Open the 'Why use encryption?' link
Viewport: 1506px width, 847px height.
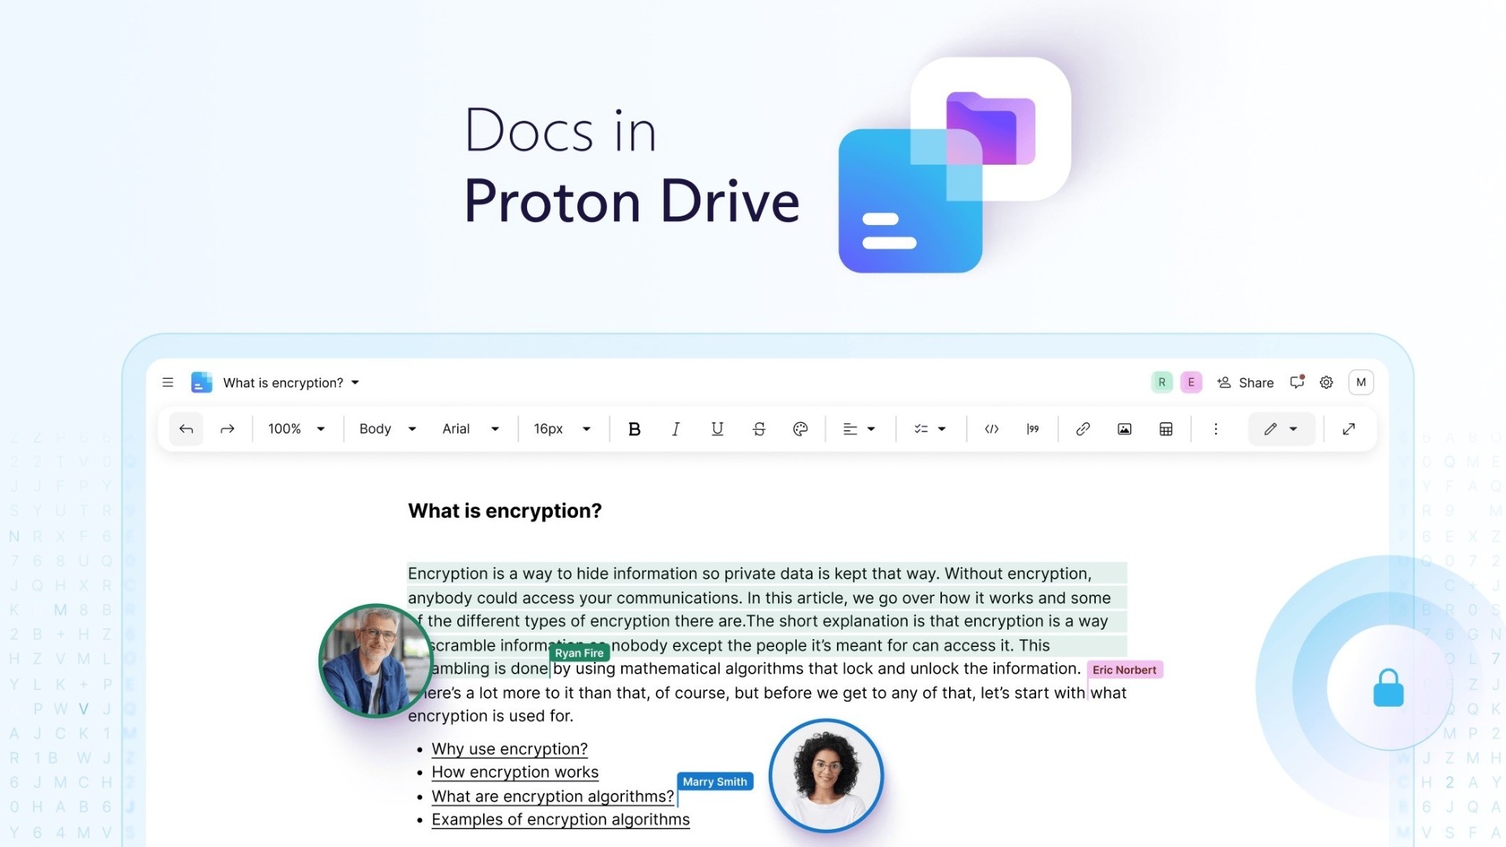(509, 747)
